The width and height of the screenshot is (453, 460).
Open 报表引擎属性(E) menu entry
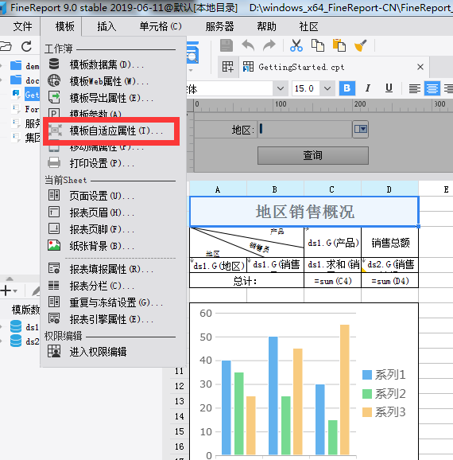click(113, 319)
